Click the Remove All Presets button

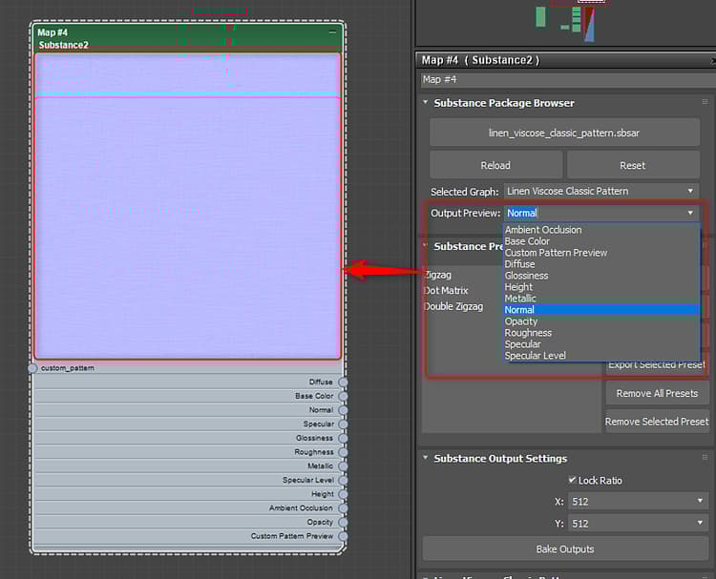click(657, 393)
